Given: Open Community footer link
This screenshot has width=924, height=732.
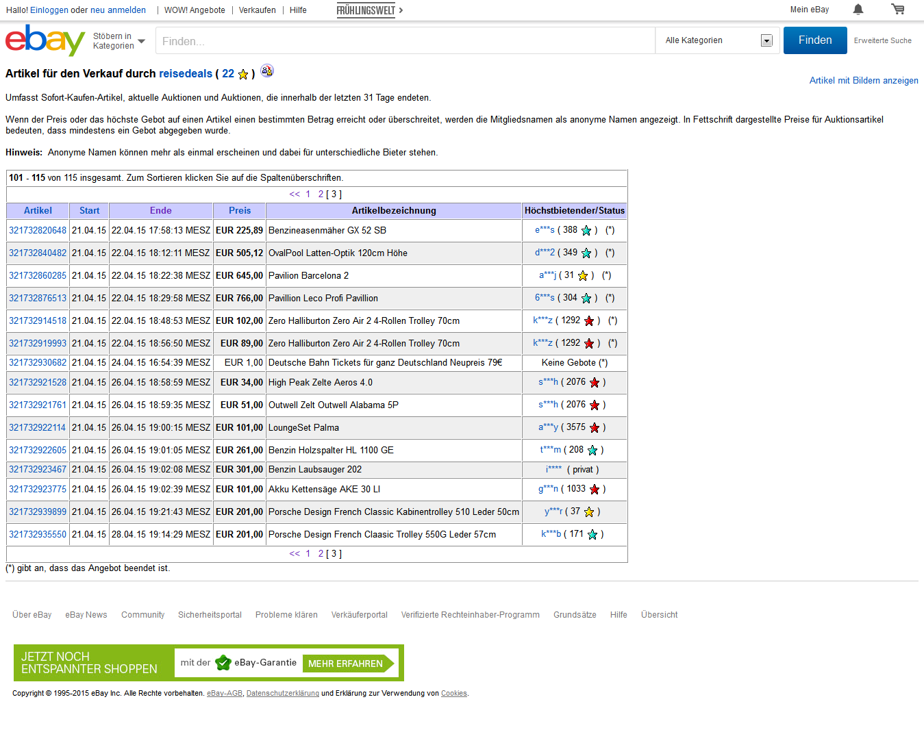Looking at the screenshot, I should point(142,615).
